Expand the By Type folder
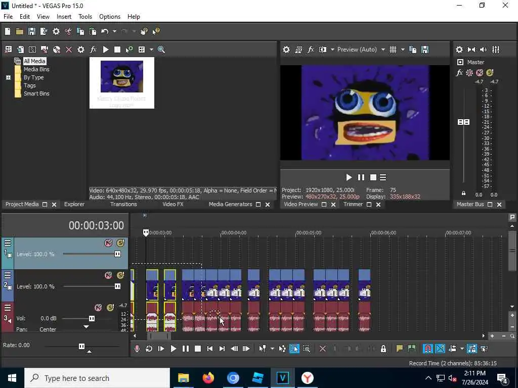This screenshot has width=518, height=388. tap(8, 77)
